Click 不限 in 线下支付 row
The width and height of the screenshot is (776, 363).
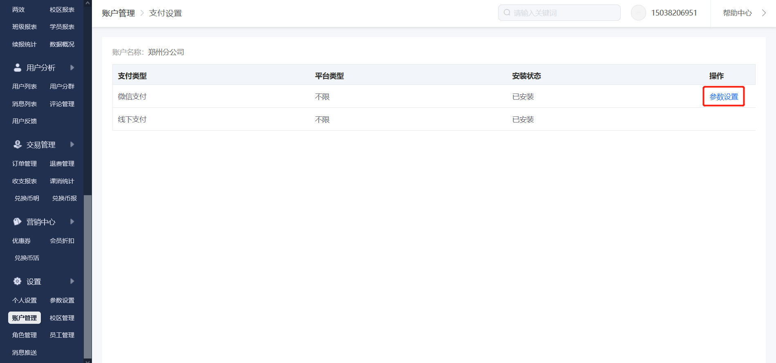coord(322,120)
